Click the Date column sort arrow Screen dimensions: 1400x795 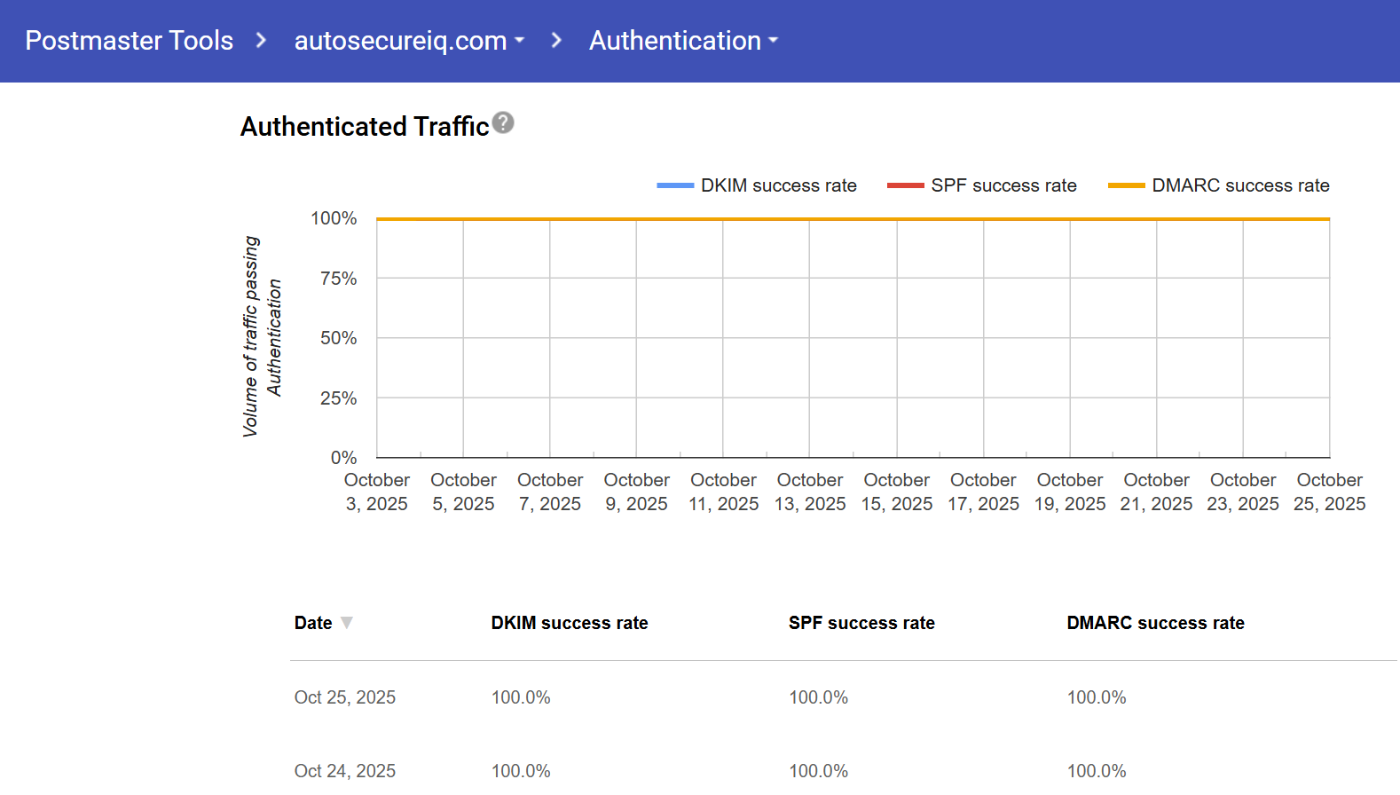coord(347,623)
